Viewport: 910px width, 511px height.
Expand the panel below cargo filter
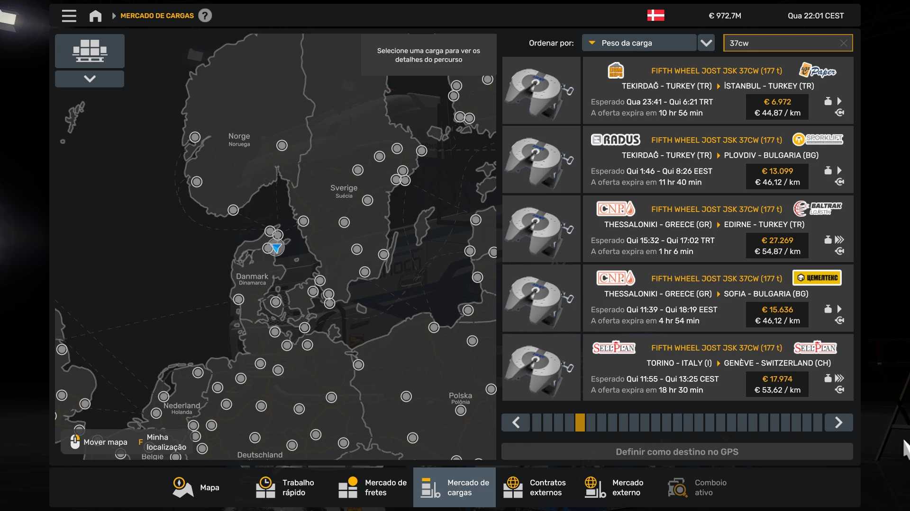(90, 79)
